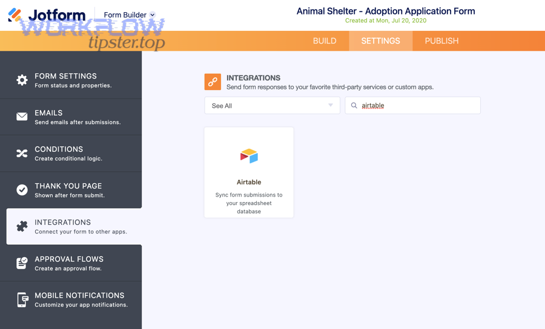Click the Integrations puzzle piece icon
545x329 pixels.
pyautogui.click(x=22, y=226)
